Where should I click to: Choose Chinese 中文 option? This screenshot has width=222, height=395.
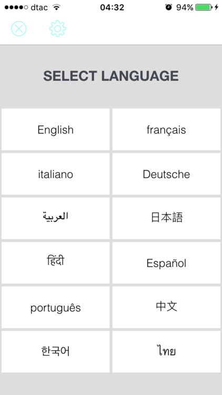[x=166, y=307]
